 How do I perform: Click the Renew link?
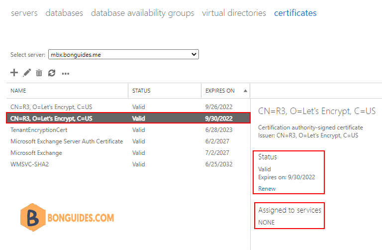267,189
